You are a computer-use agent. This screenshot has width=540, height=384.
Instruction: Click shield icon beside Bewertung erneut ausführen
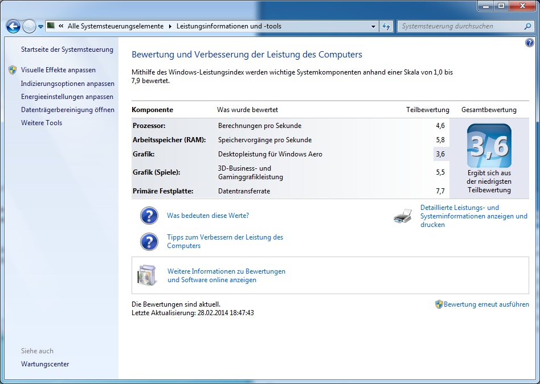click(439, 304)
